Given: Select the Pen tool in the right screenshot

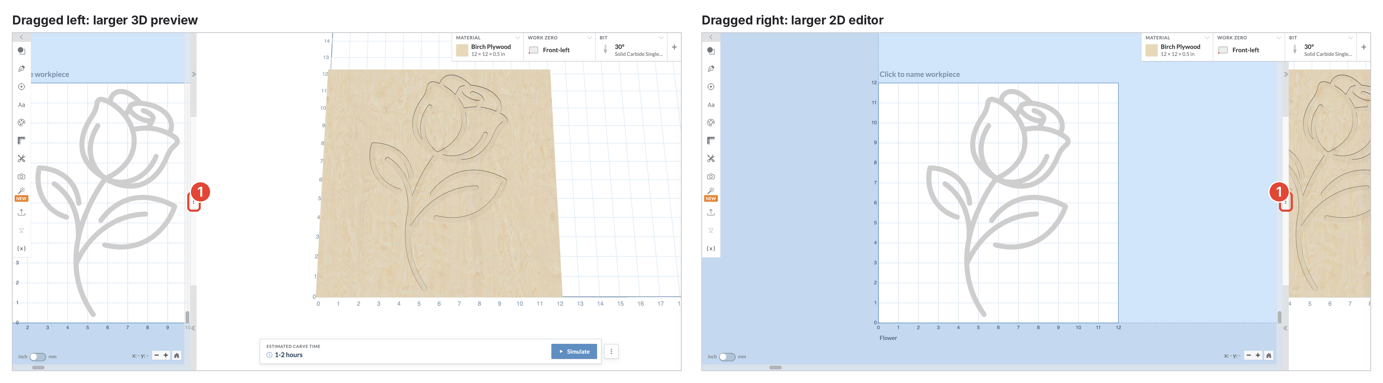Looking at the screenshot, I should (711, 69).
